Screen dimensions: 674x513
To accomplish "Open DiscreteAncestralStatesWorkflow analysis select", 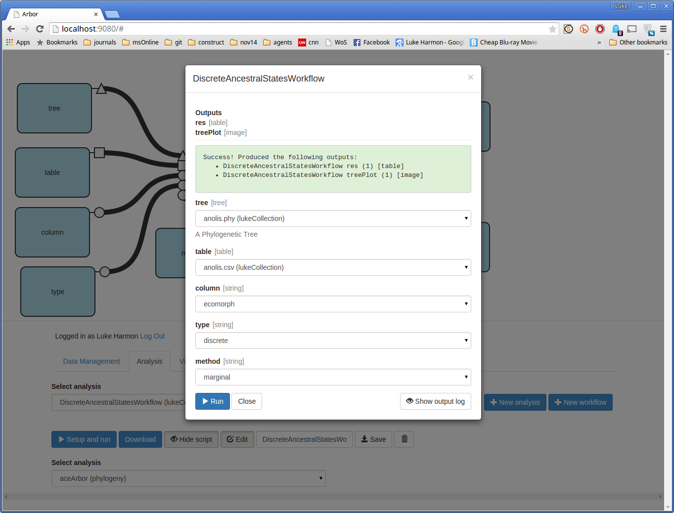I will (x=119, y=402).
